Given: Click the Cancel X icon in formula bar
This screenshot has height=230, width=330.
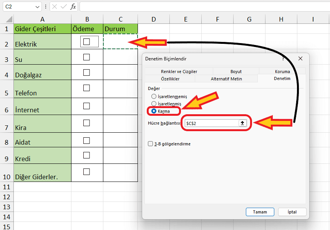Looking at the screenshot, I should pyautogui.click(x=55, y=7).
